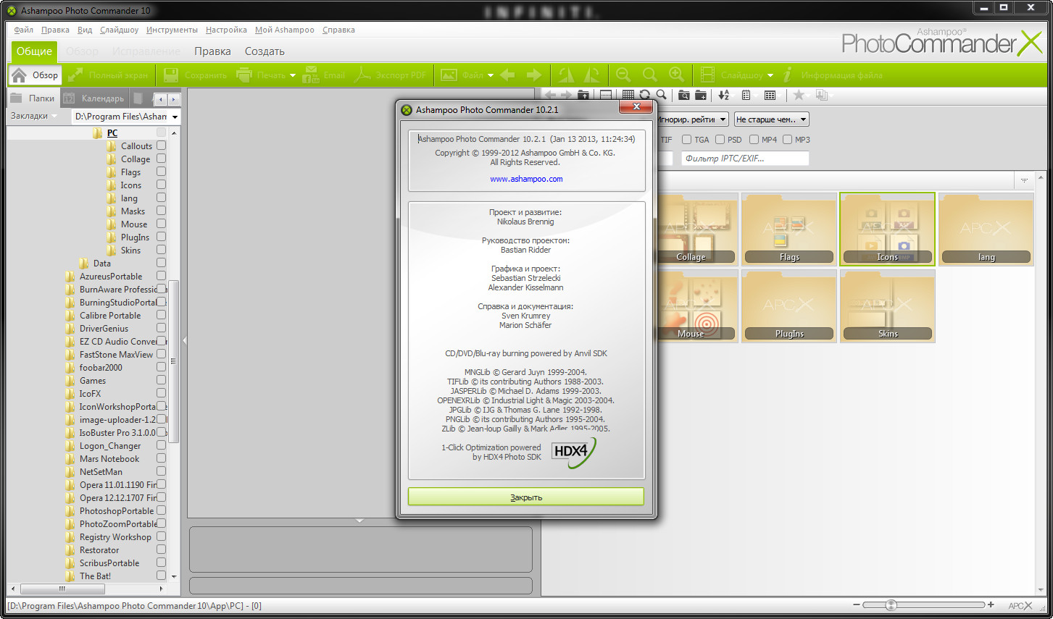Select the lang folder thumbnail
1053x619 pixels.
(986, 229)
